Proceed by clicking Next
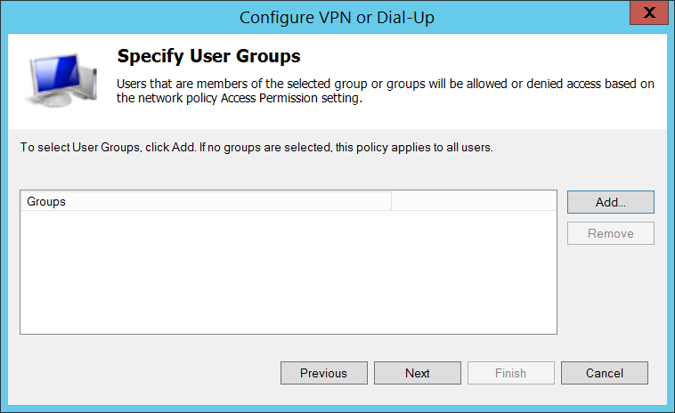The height and width of the screenshot is (413, 675). click(x=417, y=373)
